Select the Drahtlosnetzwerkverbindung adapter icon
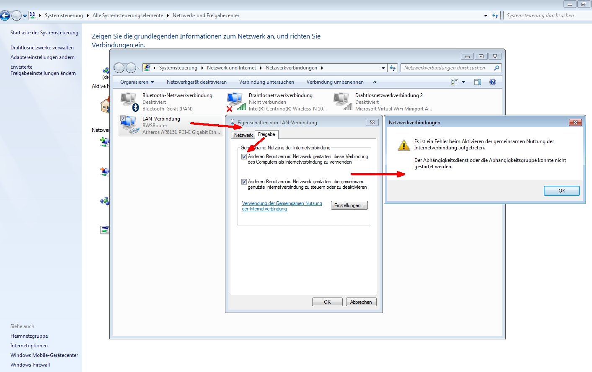The image size is (592, 372). (235, 102)
